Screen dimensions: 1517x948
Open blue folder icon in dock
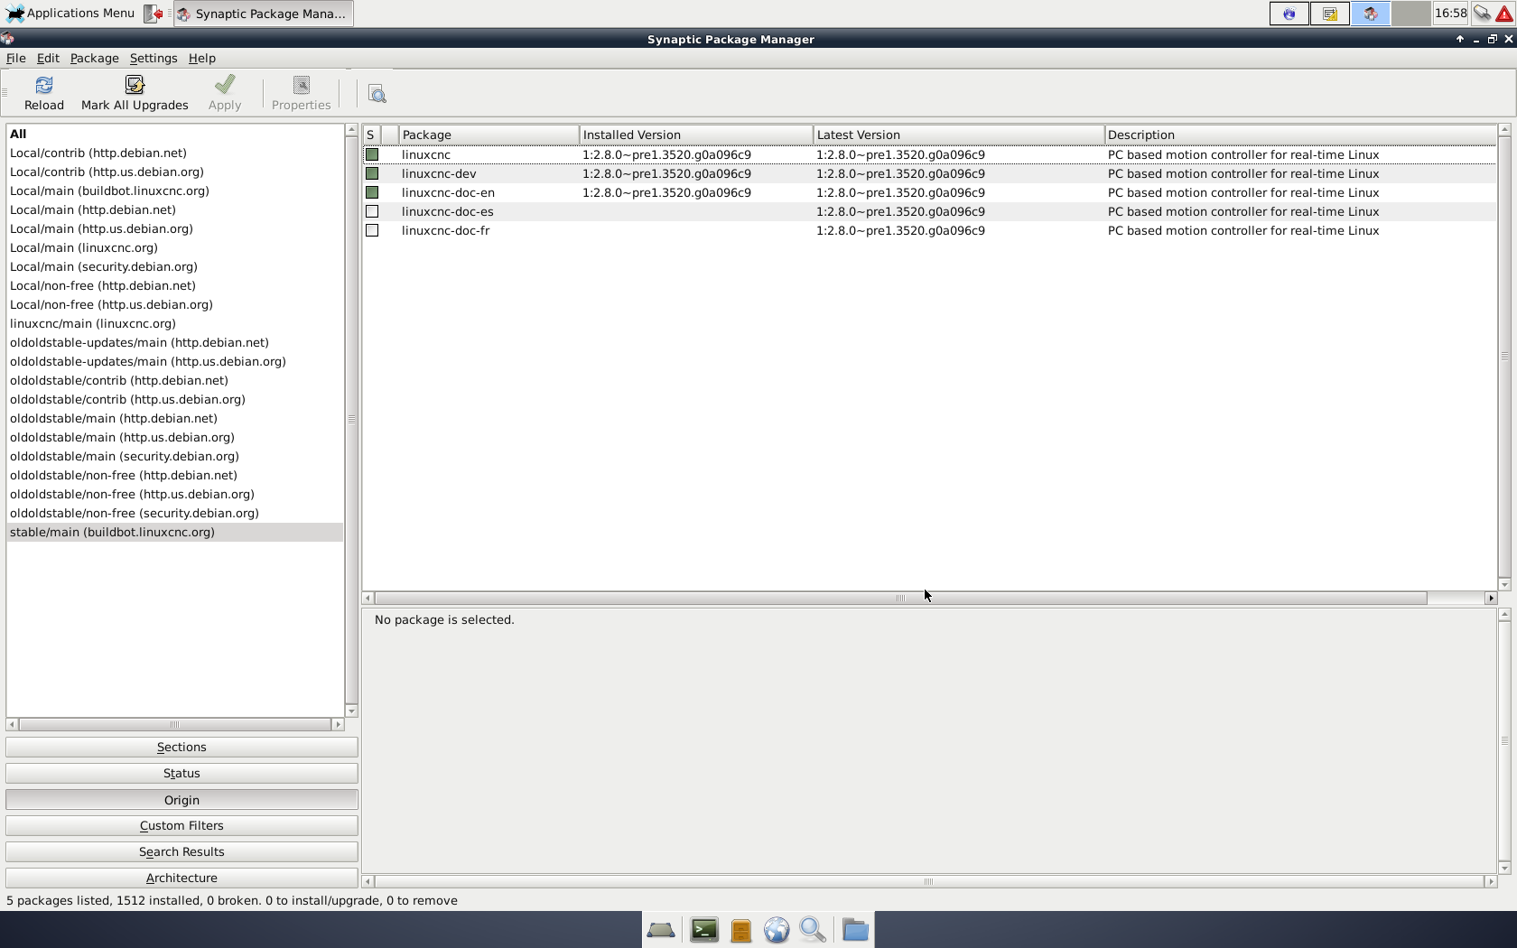point(855,930)
